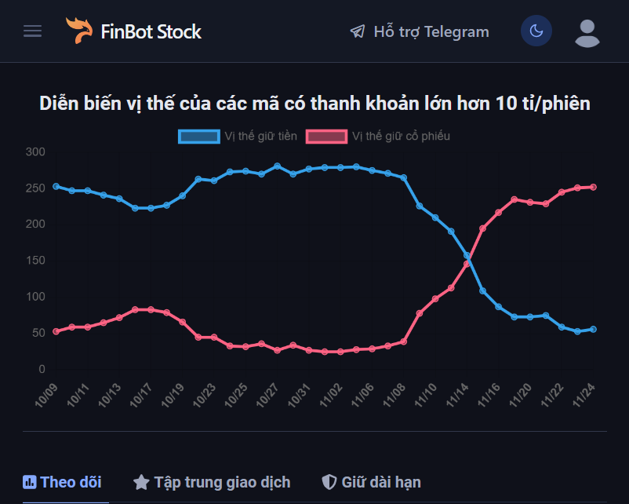The width and height of the screenshot is (629, 504).
Task: Click the FinBot fox logo
Action: click(x=80, y=31)
